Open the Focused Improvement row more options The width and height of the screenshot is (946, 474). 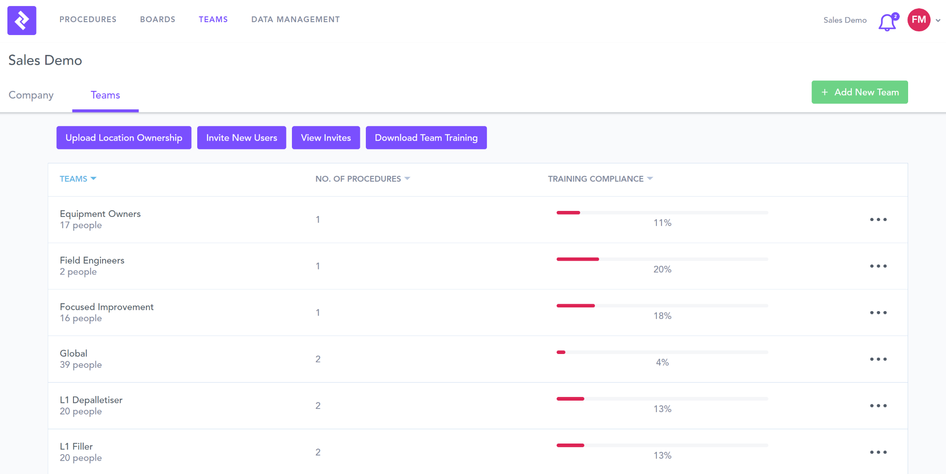click(878, 313)
